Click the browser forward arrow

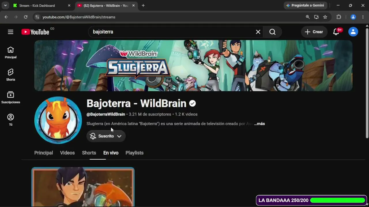point(16,17)
